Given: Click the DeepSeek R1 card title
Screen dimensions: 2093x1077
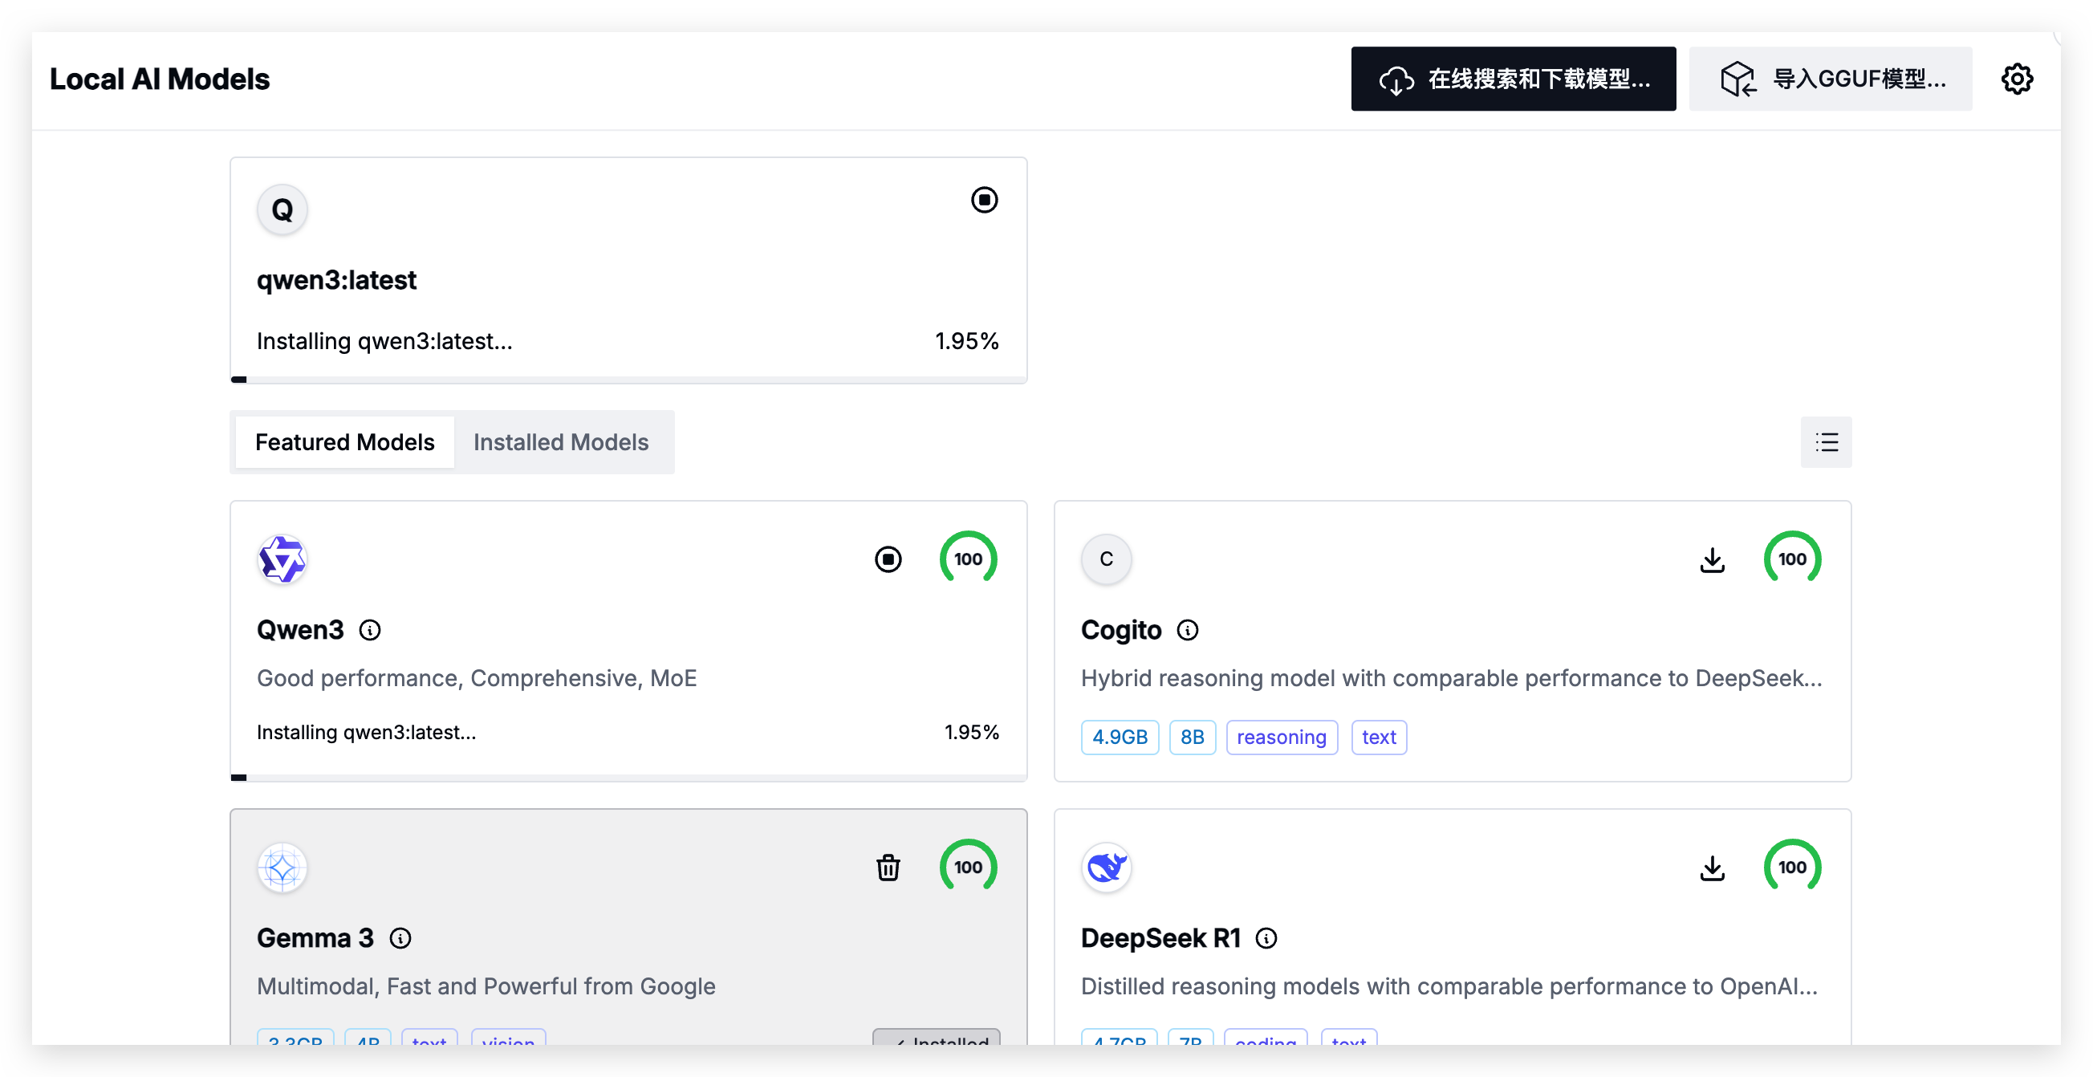Looking at the screenshot, I should coord(1160,938).
